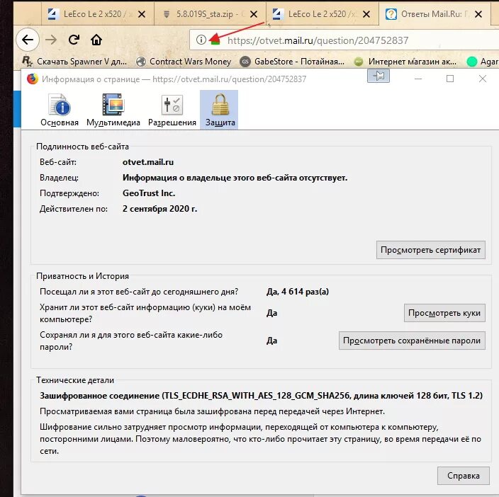Click the browser forward arrow
499x497 pixels.
[x=51, y=40]
